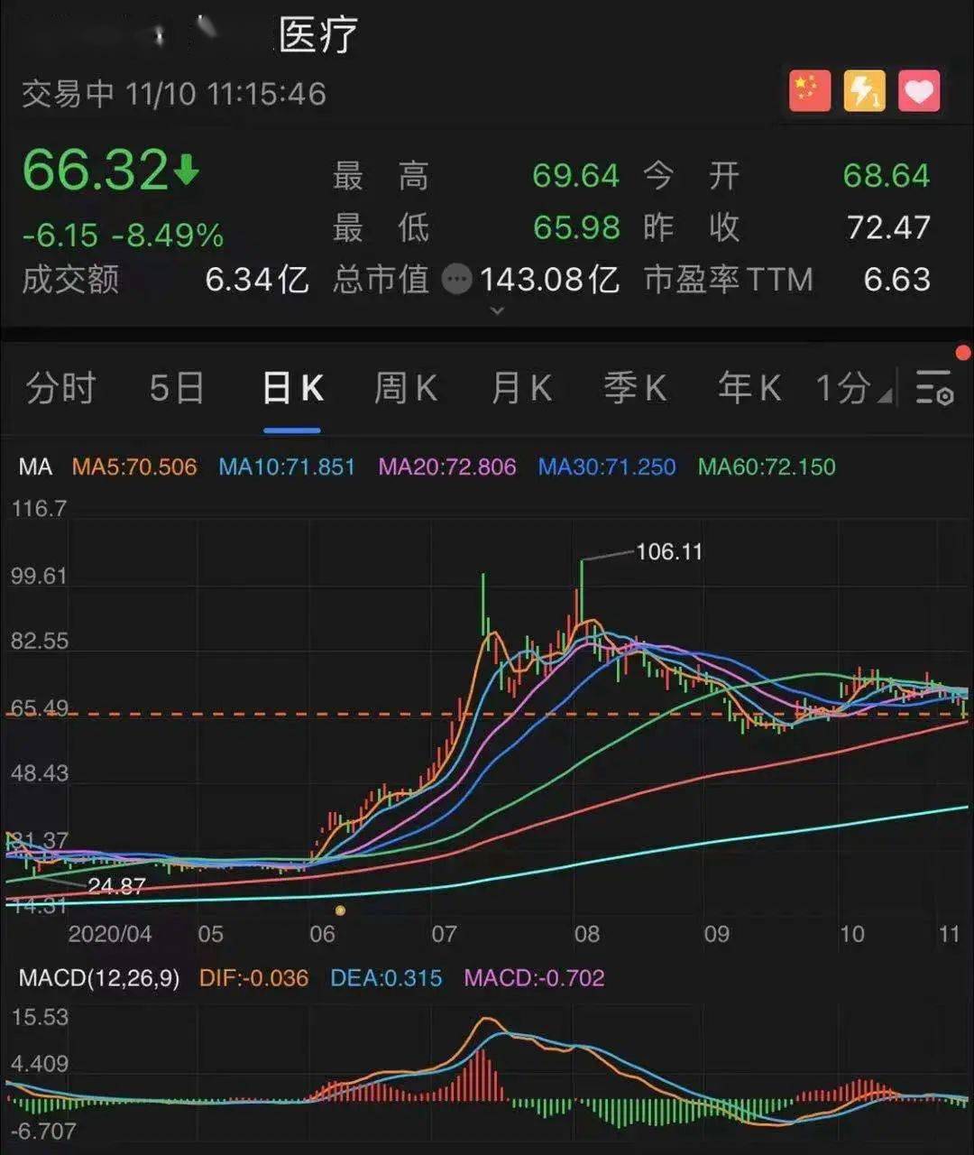
Task: Switch to the 5日 tab
Action: [x=177, y=388]
